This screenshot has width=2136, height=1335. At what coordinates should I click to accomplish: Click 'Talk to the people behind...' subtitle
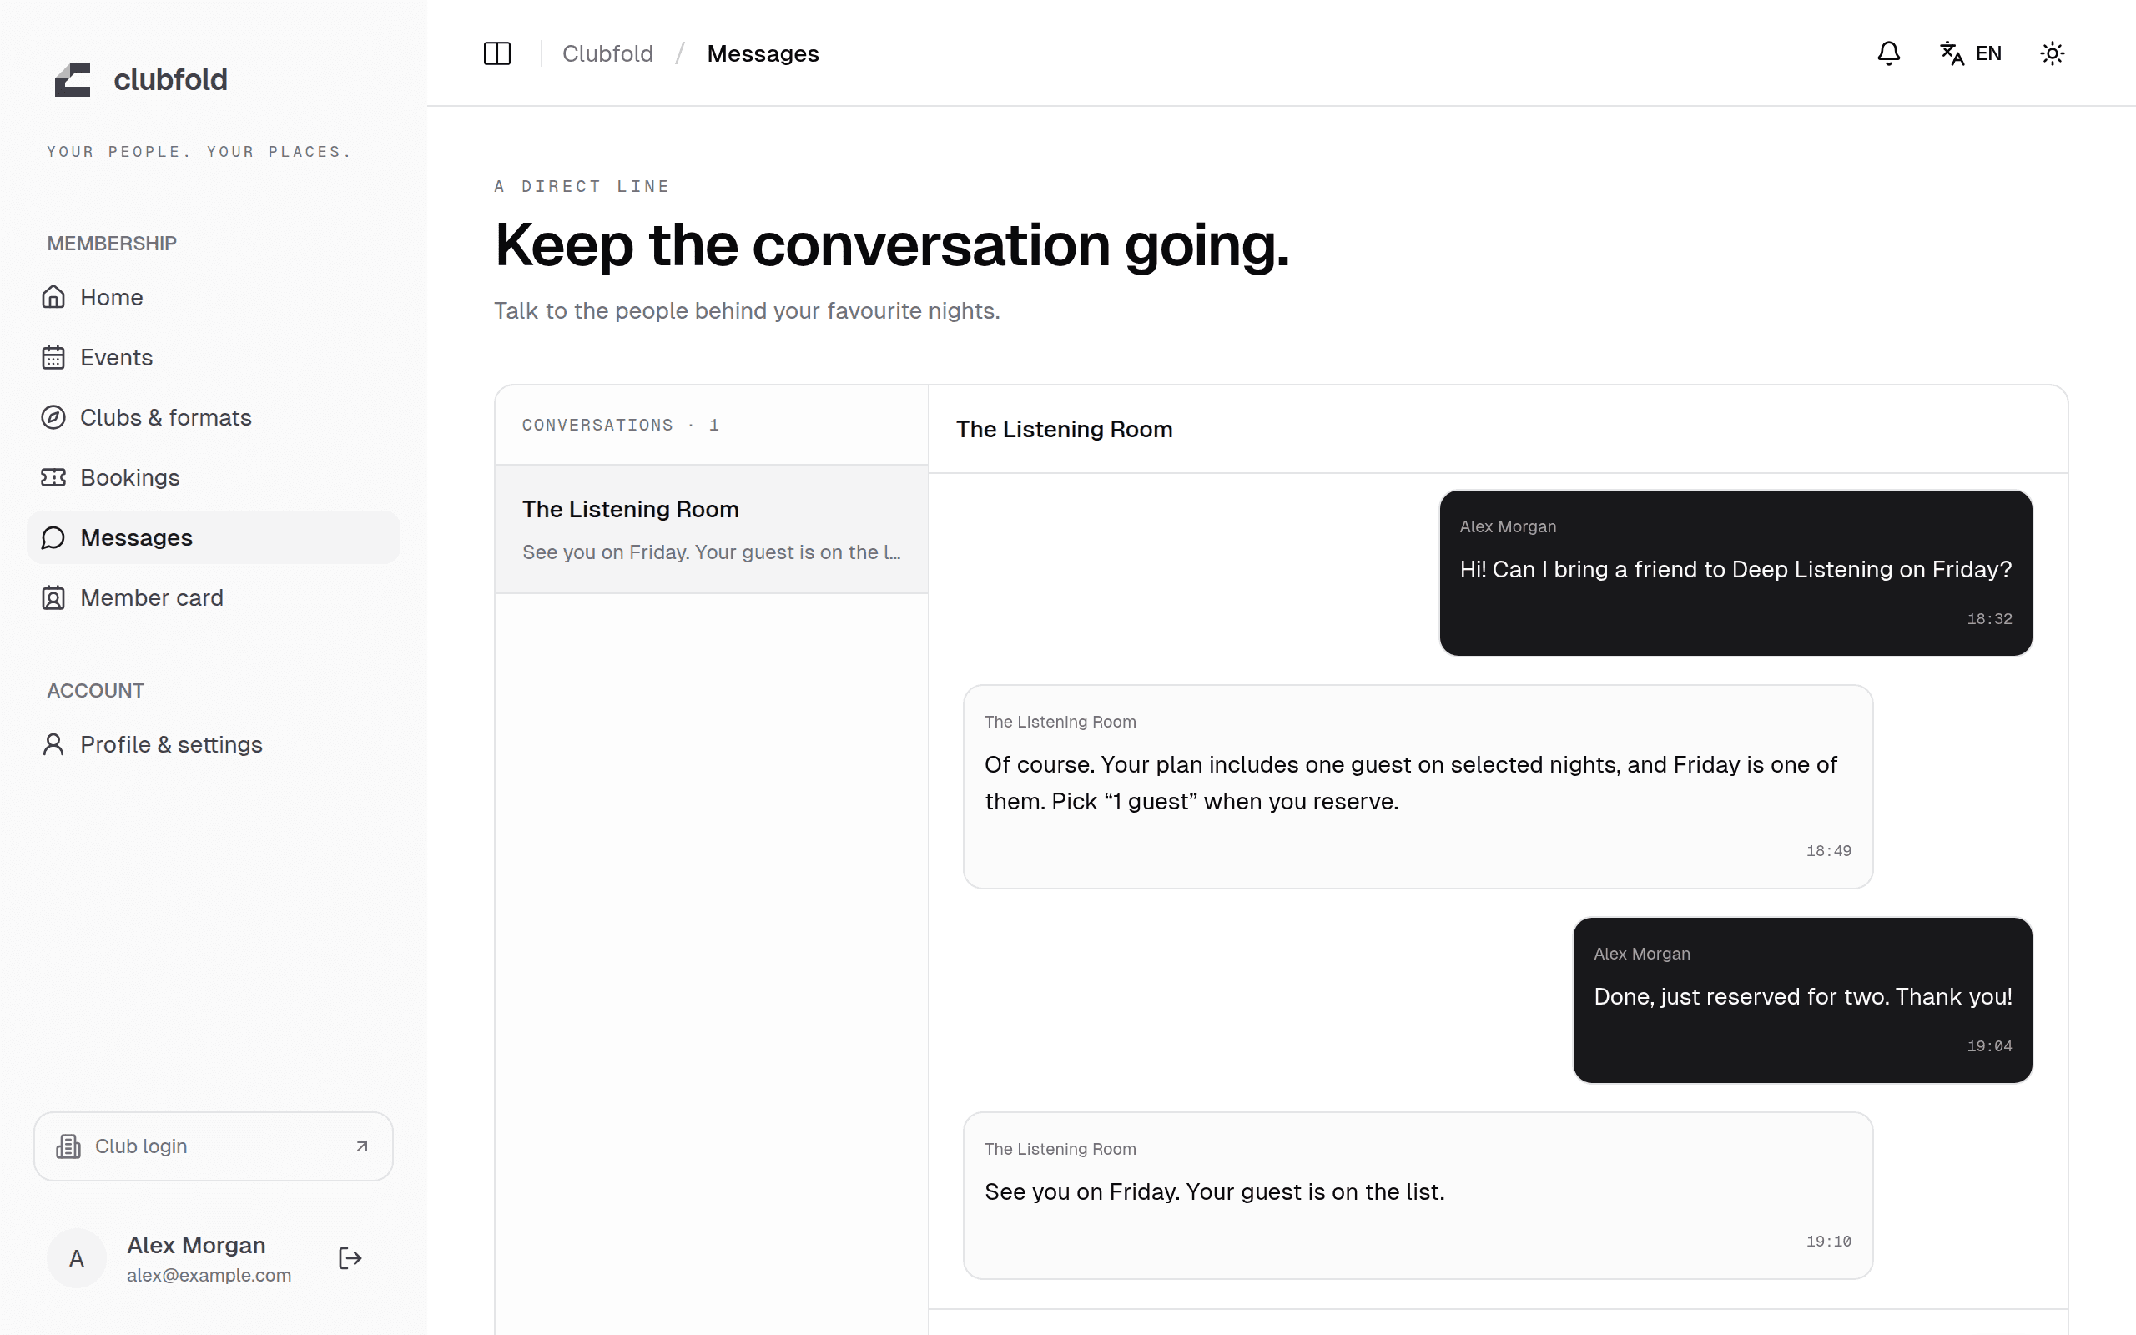[x=747, y=310]
